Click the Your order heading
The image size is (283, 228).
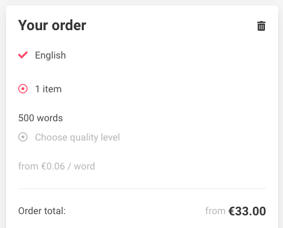(x=52, y=25)
